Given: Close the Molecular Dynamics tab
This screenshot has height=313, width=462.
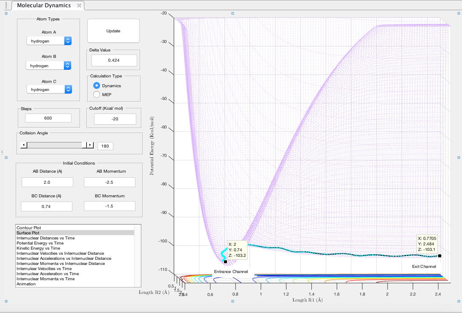Looking at the screenshot, I should 79,6.
